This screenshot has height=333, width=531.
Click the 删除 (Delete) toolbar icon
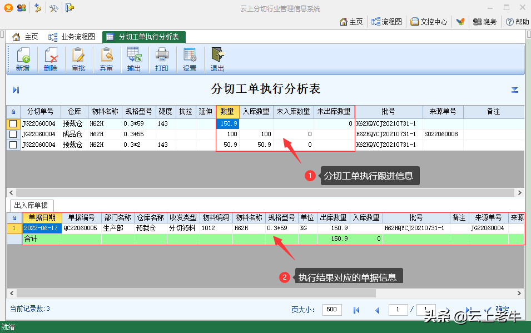click(51, 59)
